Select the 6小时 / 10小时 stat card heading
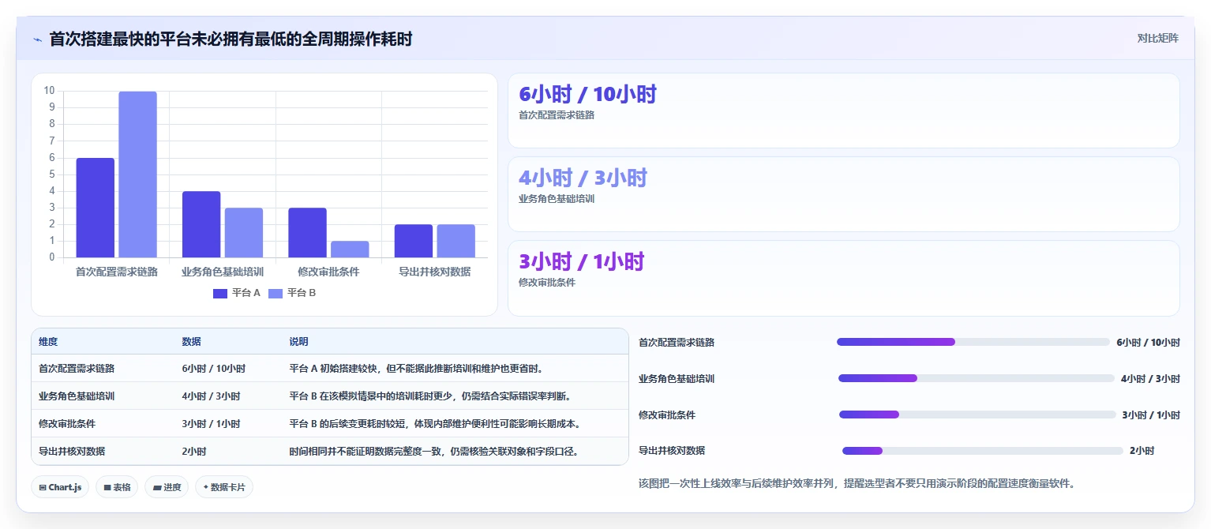This screenshot has width=1211, height=529. coord(587,94)
